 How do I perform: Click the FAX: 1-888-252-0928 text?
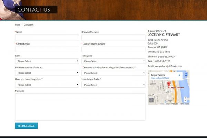pyautogui.click(x=159, y=61)
